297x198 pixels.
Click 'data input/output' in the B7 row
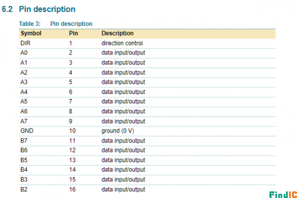tap(123, 141)
